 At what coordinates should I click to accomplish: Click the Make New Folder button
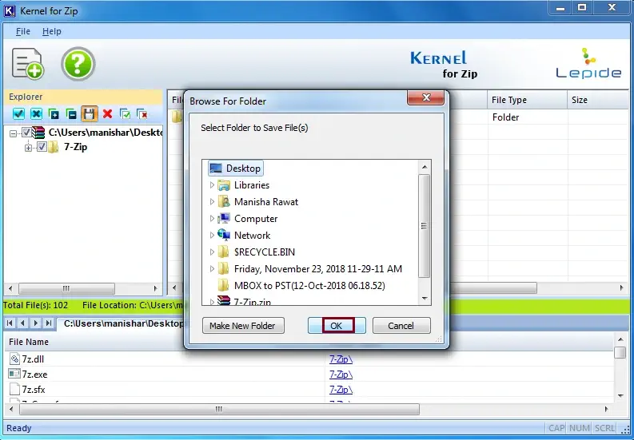[x=243, y=326]
